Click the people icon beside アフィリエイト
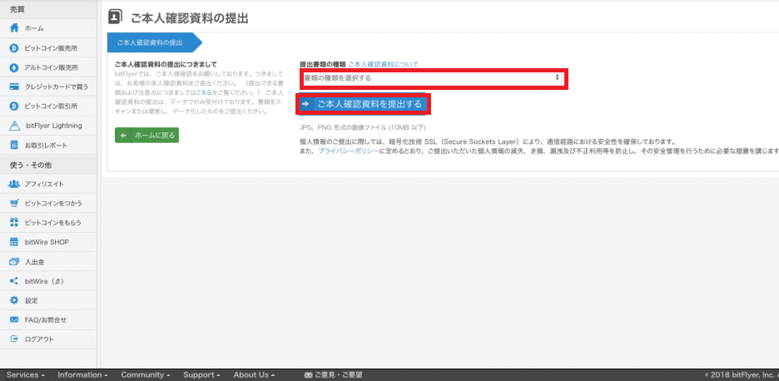Image resolution: width=779 pixels, height=381 pixels. 14,185
